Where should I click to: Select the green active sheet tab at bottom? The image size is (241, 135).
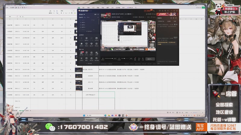(21, 110)
